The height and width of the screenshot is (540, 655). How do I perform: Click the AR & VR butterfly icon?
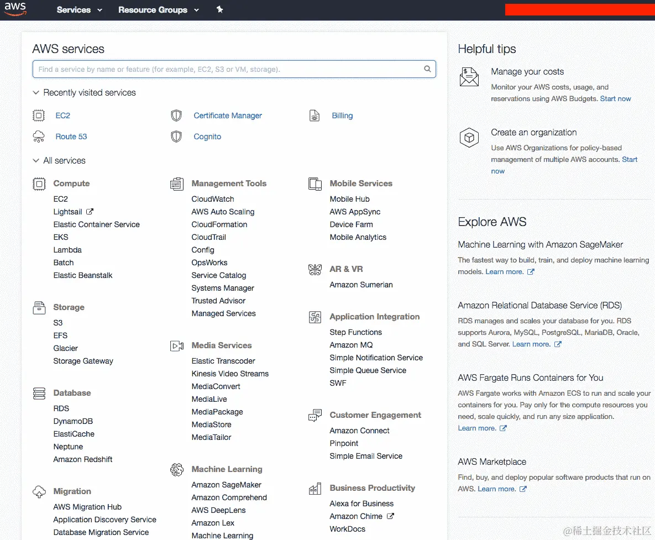tap(315, 269)
